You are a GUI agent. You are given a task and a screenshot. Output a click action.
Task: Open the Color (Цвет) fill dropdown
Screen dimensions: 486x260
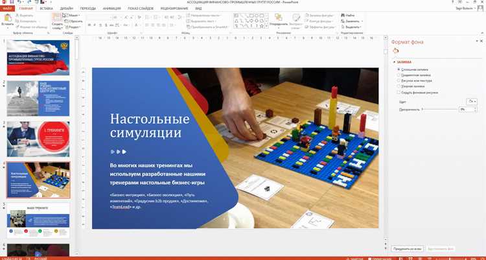tap(472, 101)
